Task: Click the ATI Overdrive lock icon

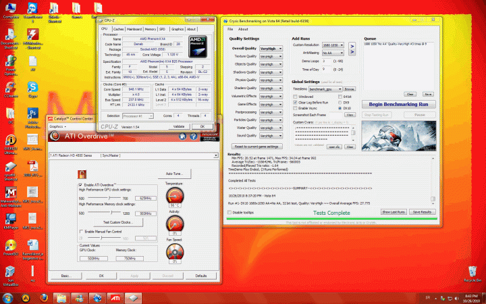Action: tap(82, 174)
